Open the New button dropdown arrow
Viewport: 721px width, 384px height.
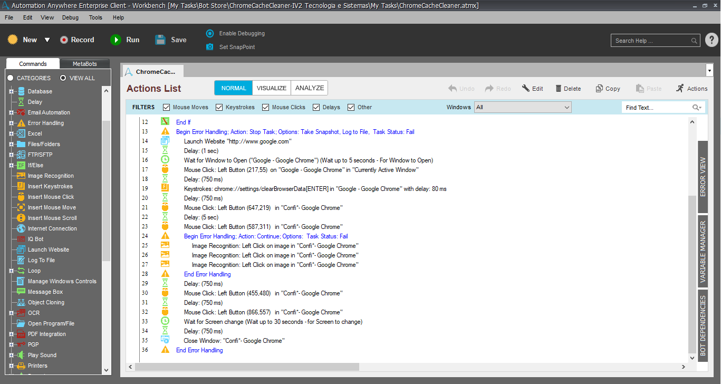point(47,40)
